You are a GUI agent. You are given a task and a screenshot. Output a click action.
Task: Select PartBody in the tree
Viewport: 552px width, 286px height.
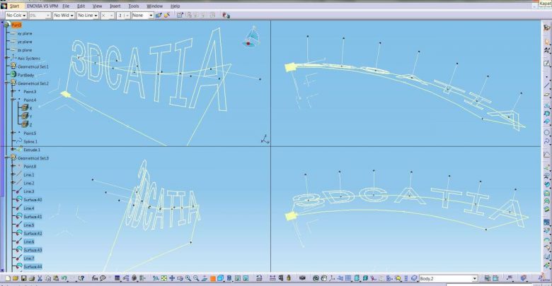coord(25,75)
